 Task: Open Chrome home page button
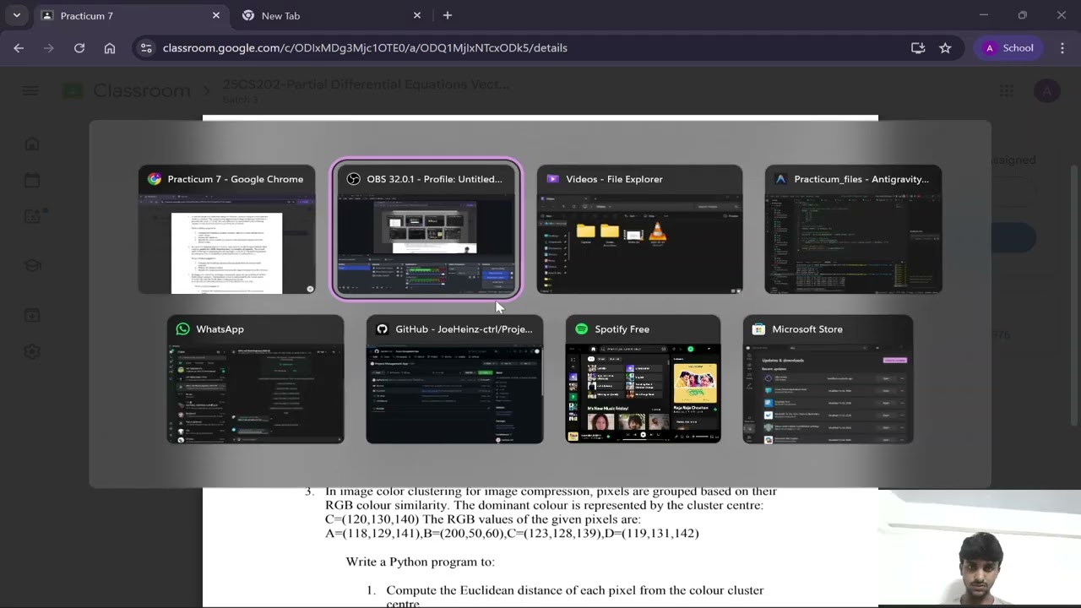click(110, 48)
